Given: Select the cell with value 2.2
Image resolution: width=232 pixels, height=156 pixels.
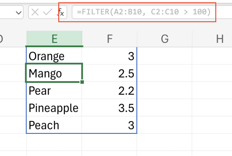Looking at the screenshot, I should [x=109, y=90].
